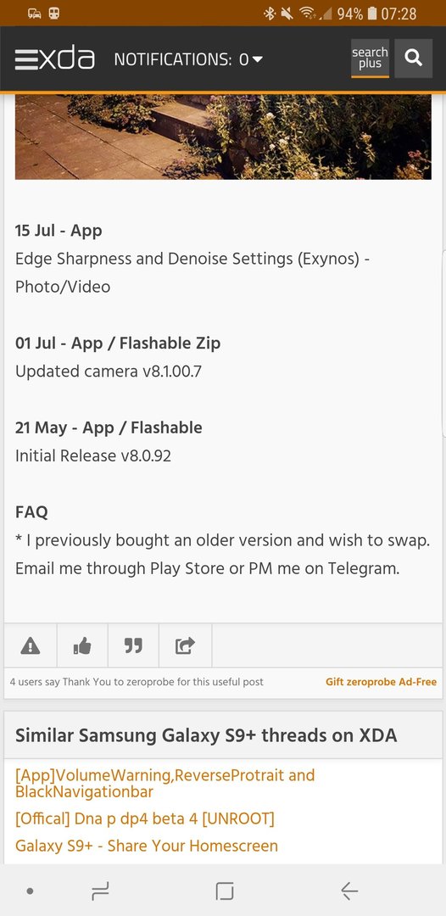Viewport: 446px width, 916px height.
Task: Expand the Notifications dropdown arrow
Action: pos(257,59)
